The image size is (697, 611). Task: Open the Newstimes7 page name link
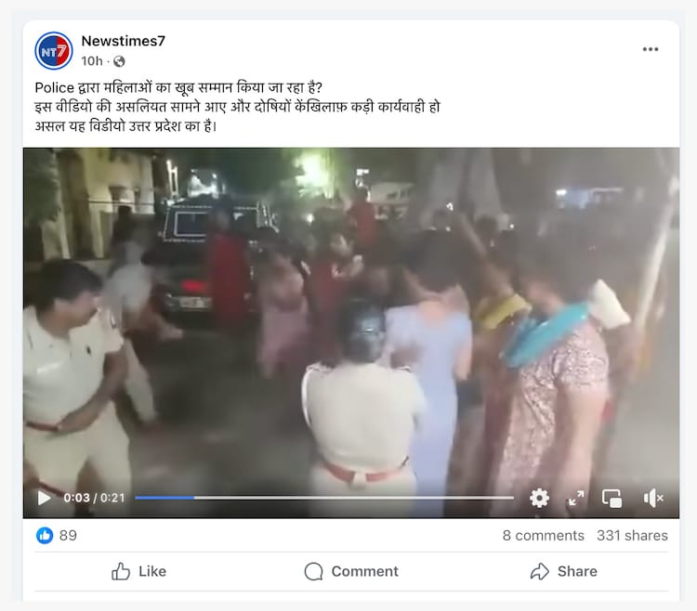(123, 41)
